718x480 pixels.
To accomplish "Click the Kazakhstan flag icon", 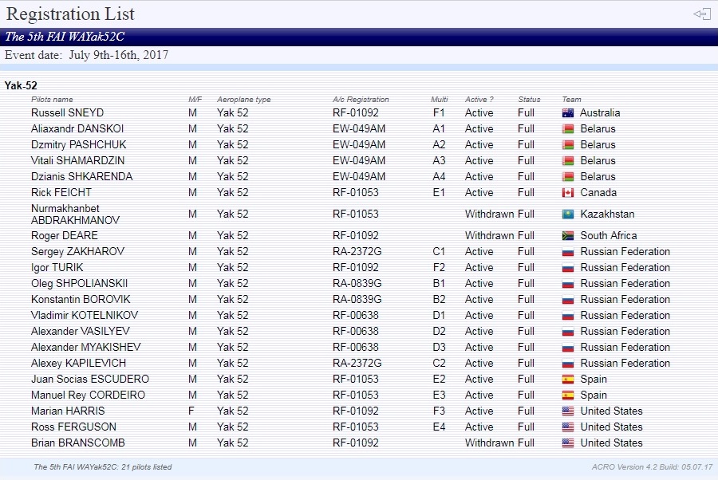I will (x=568, y=214).
